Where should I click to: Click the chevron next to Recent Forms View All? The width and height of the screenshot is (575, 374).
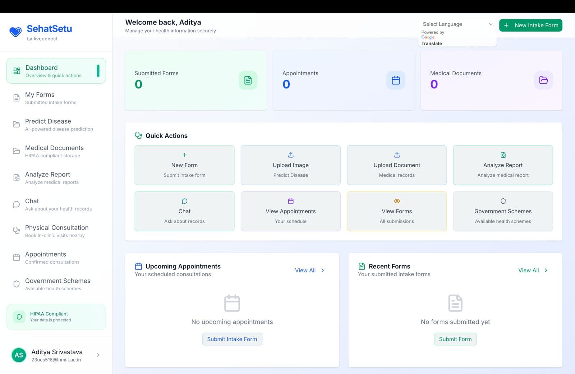pyautogui.click(x=546, y=270)
